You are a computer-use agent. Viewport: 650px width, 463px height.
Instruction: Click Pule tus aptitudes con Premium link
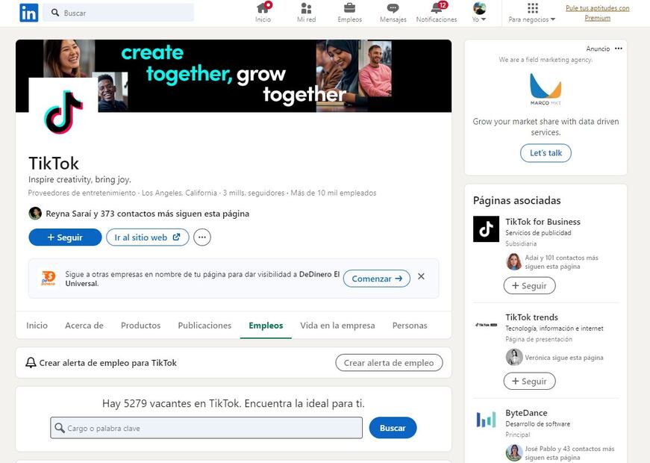point(597,13)
